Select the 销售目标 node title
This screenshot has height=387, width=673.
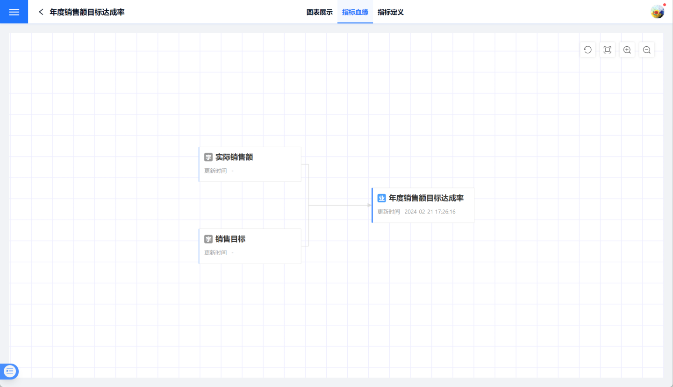[x=230, y=239]
